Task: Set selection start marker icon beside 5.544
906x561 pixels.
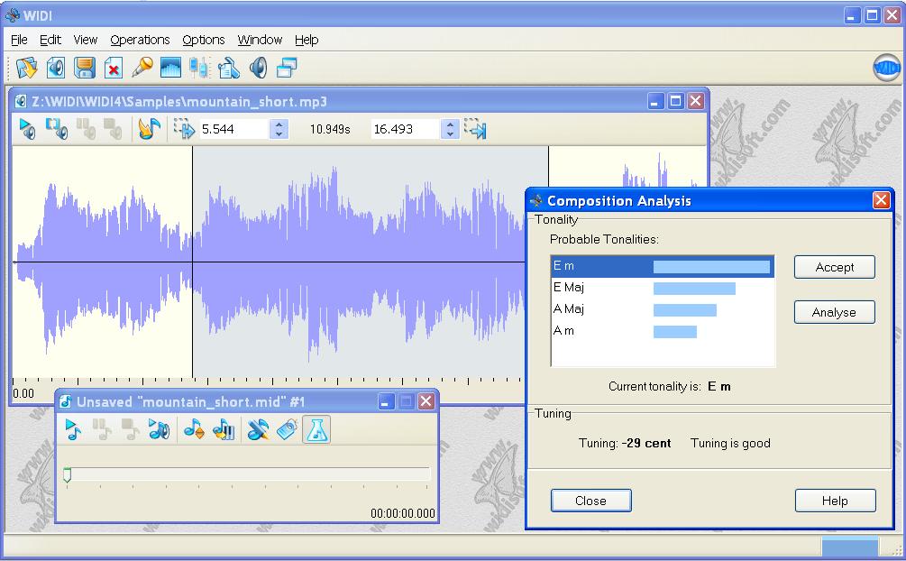Action: click(x=184, y=129)
